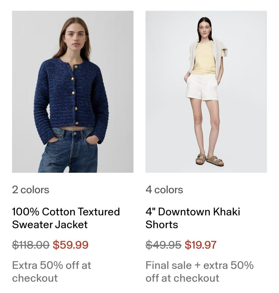Select the Final sale + extra 50% off note
The width and height of the screenshot is (279, 293).
click(200, 272)
